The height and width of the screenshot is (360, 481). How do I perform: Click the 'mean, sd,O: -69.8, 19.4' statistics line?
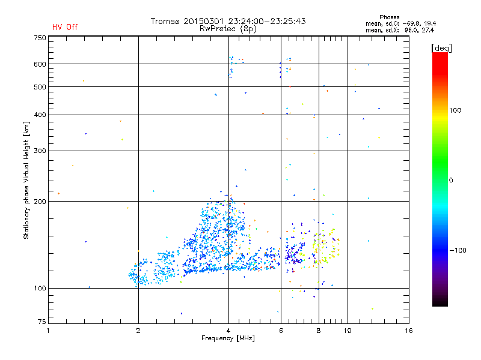point(400,23)
